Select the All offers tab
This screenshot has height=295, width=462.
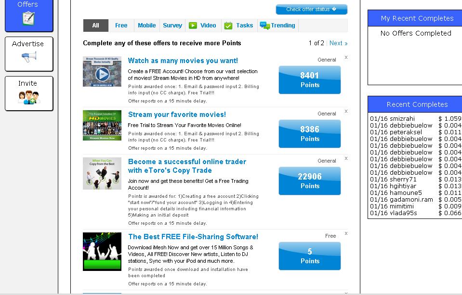pos(96,26)
